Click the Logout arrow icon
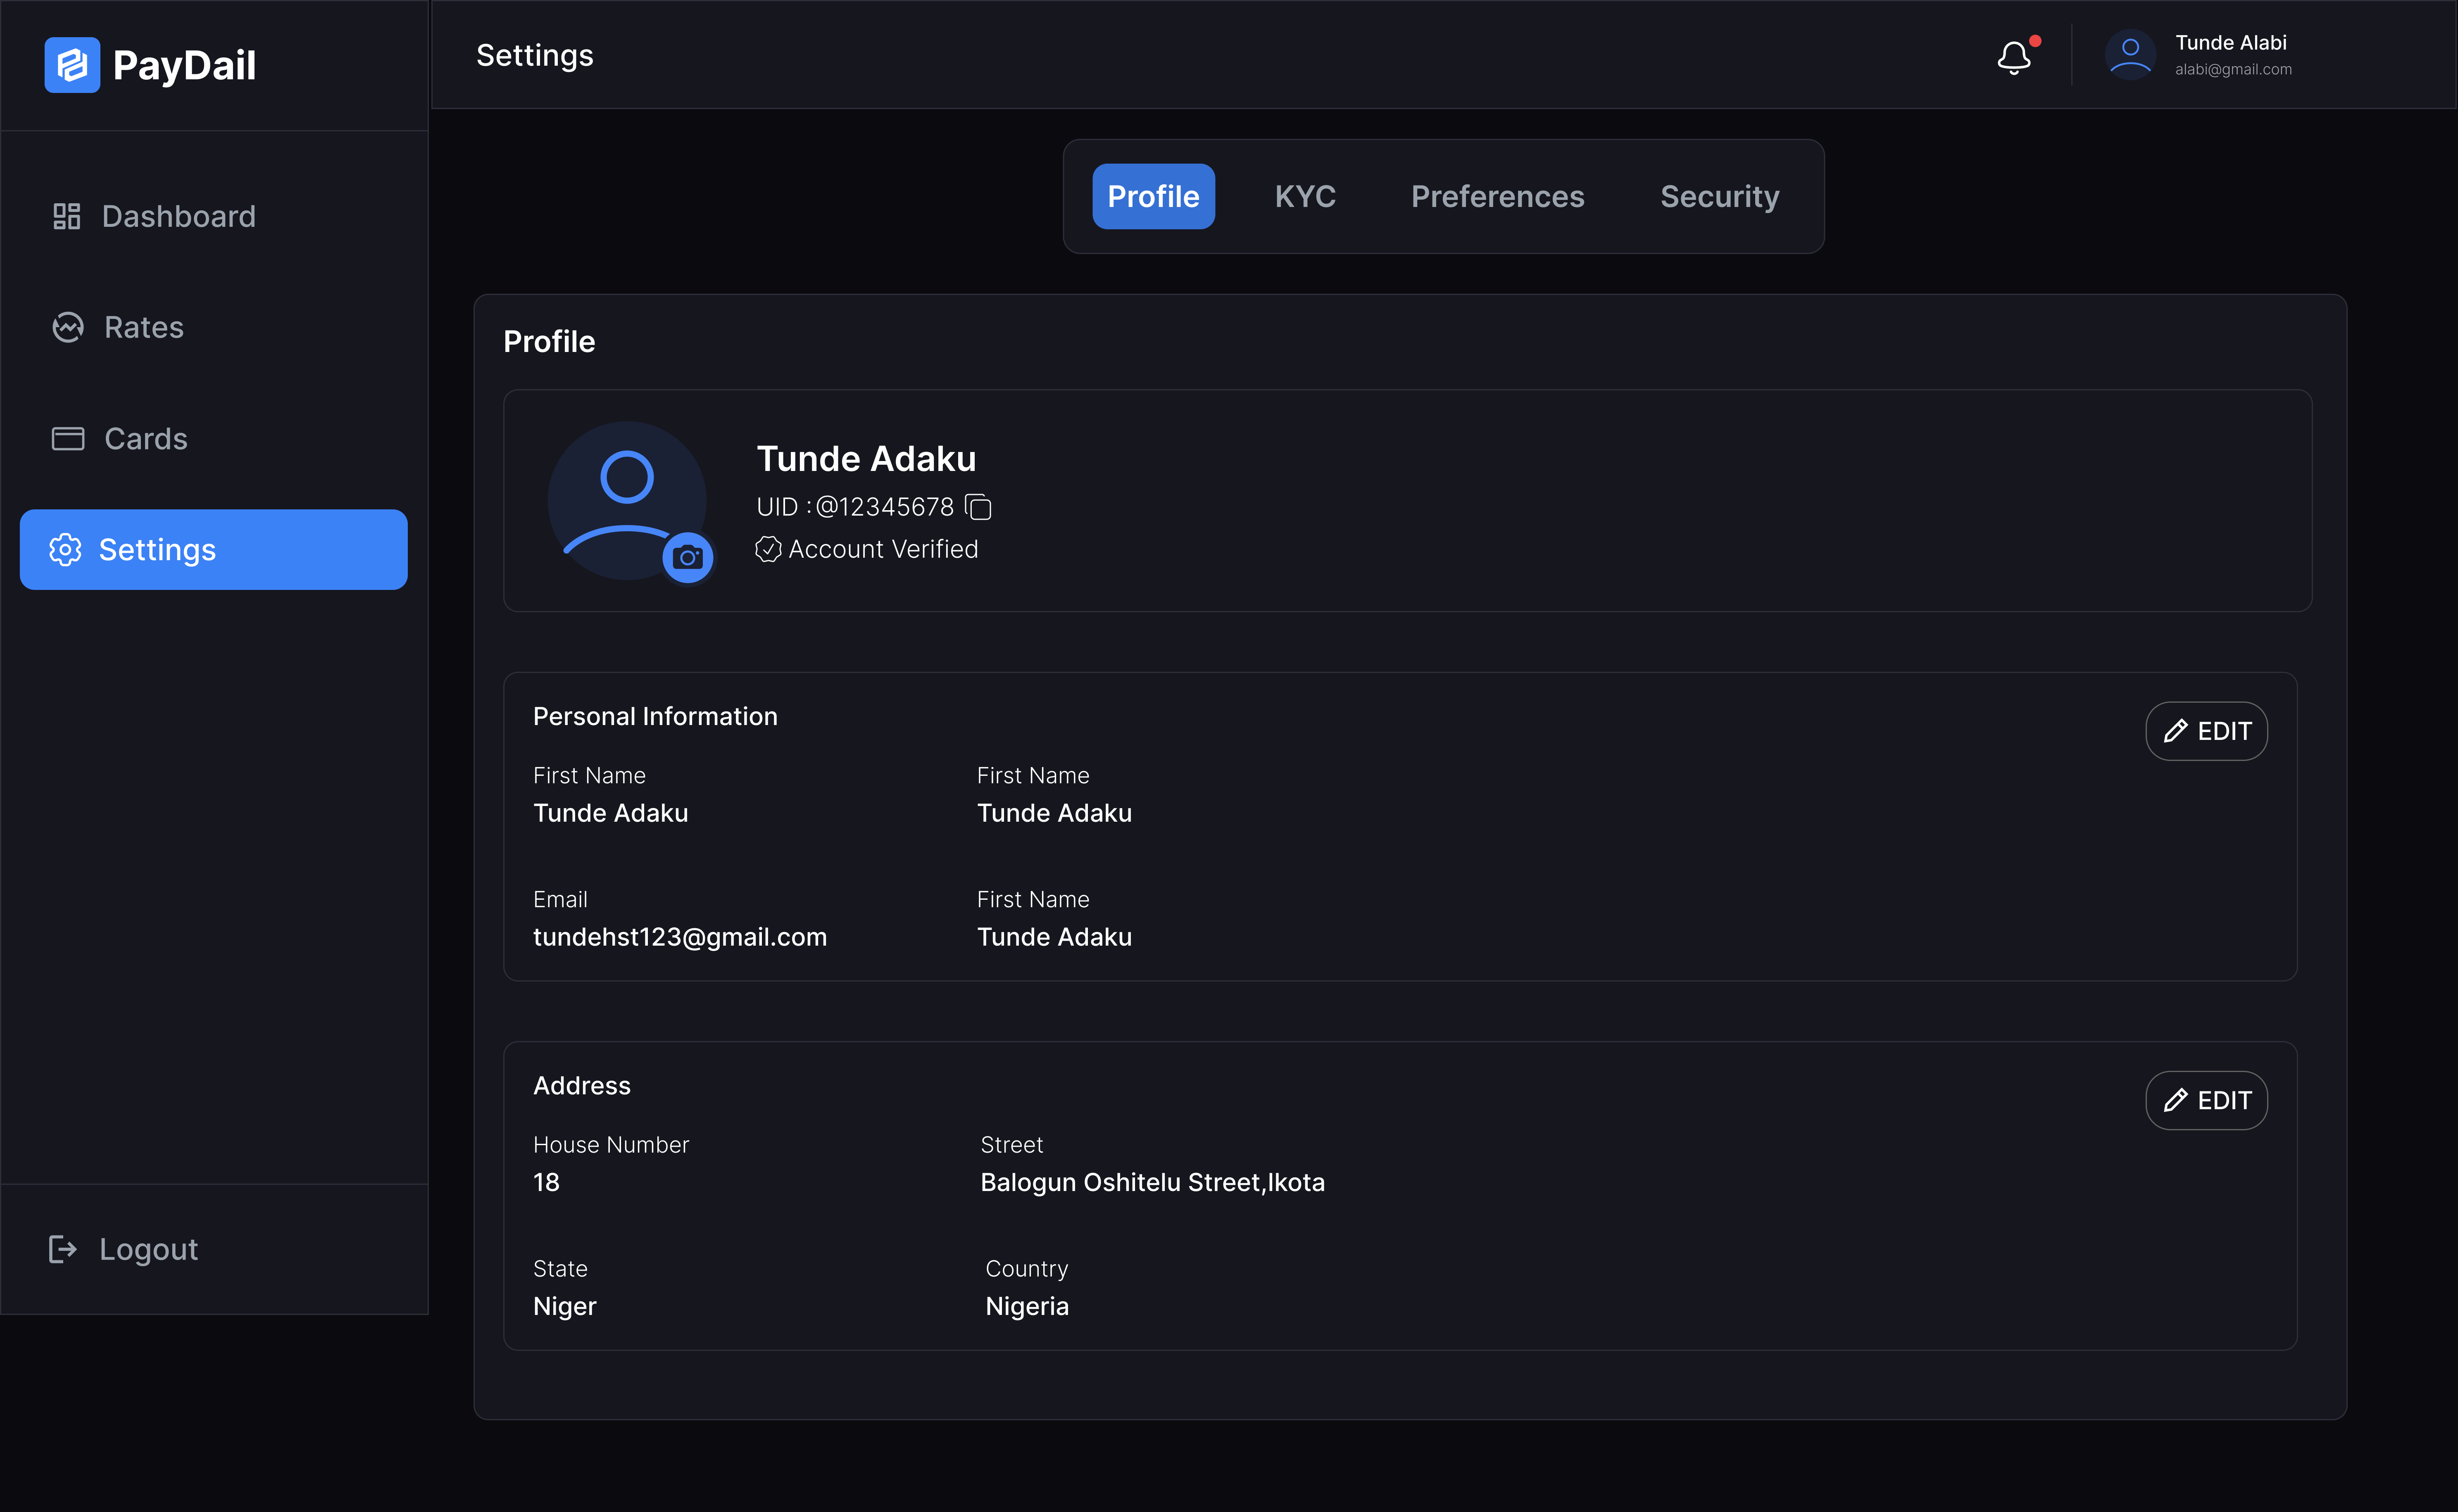 click(x=63, y=1249)
